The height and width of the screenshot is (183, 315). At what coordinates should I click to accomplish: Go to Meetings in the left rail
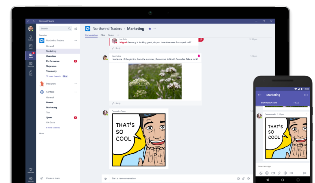click(31, 64)
